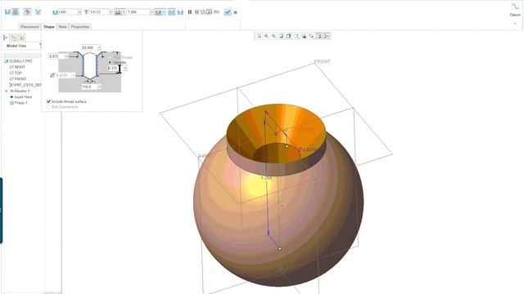Viewport: 524px width, 294px height.
Task: Click the Zoom In graphics toolbar icon
Action: pos(266,36)
